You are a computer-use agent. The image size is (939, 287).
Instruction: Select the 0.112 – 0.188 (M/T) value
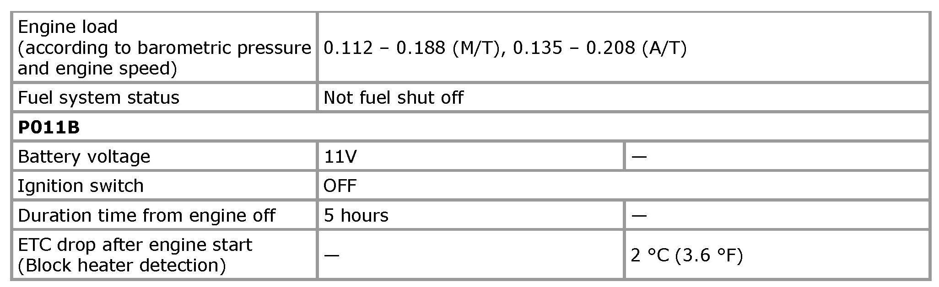point(410,48)
